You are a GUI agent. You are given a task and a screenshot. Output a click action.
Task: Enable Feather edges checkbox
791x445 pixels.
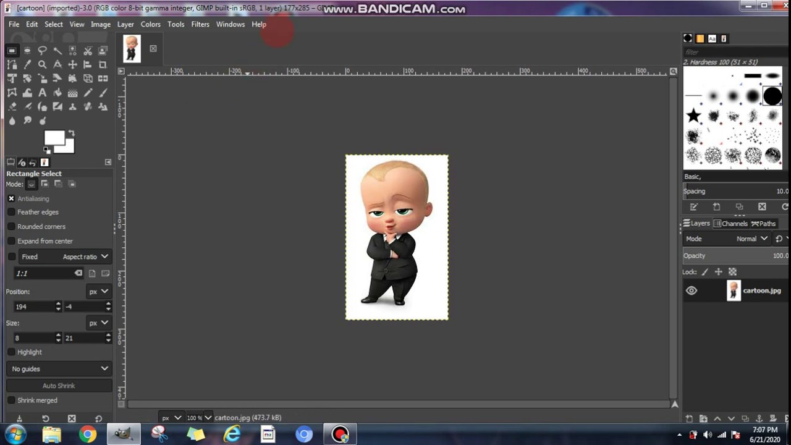click(11, 212)
